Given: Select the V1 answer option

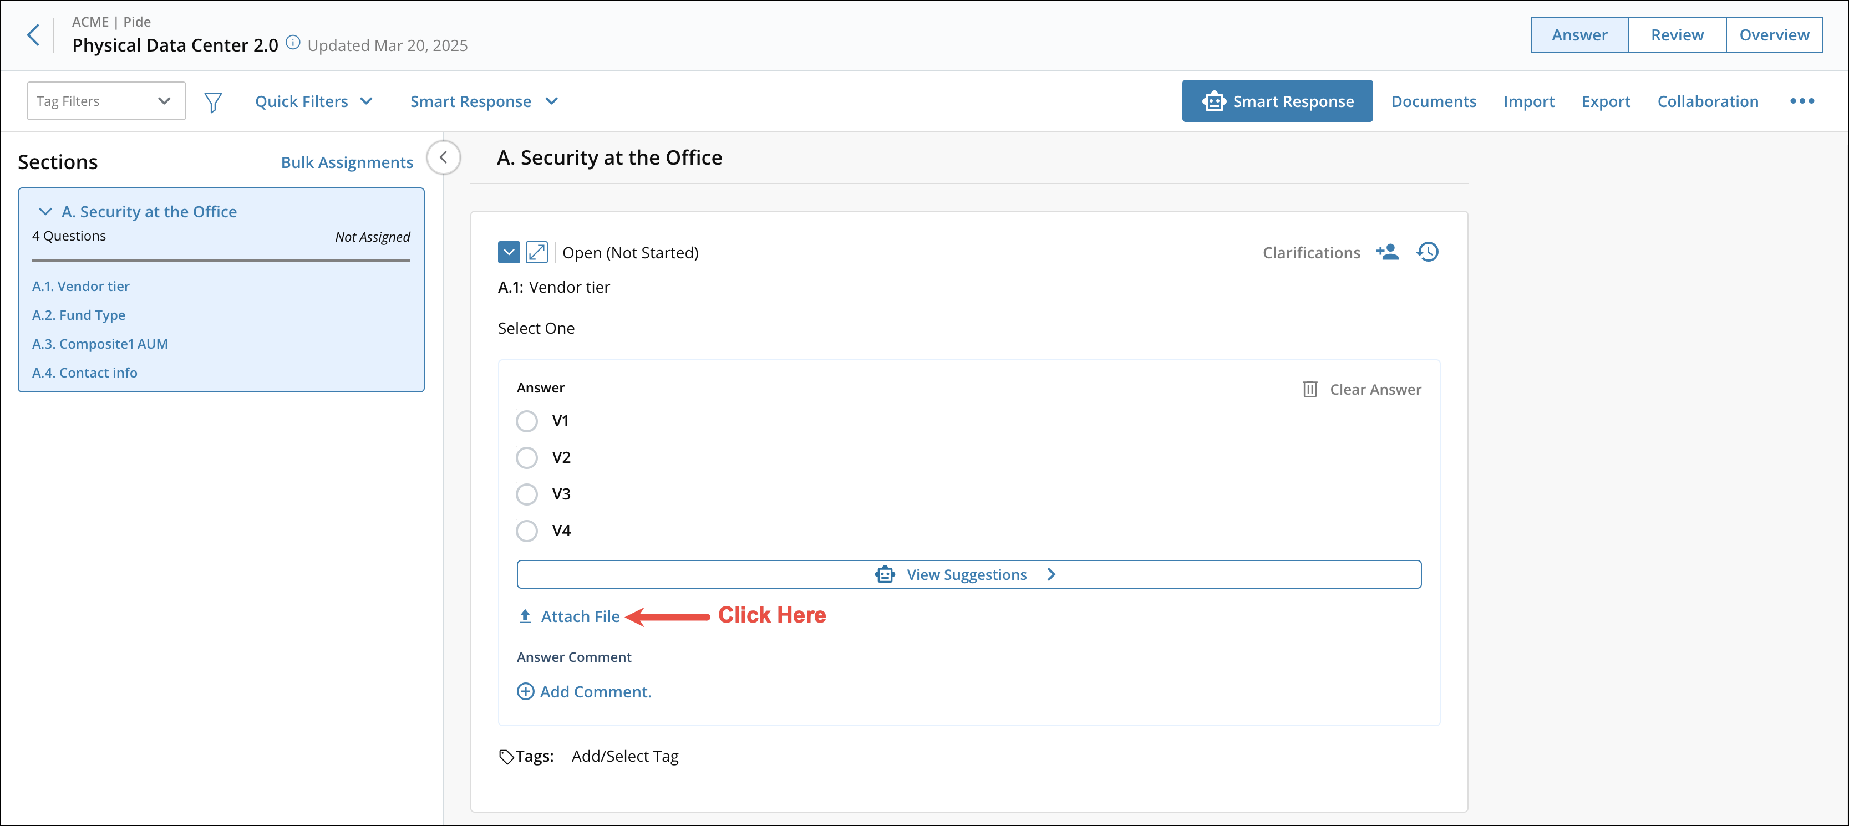Looking at the screenshot, I should tap(526, 421).
